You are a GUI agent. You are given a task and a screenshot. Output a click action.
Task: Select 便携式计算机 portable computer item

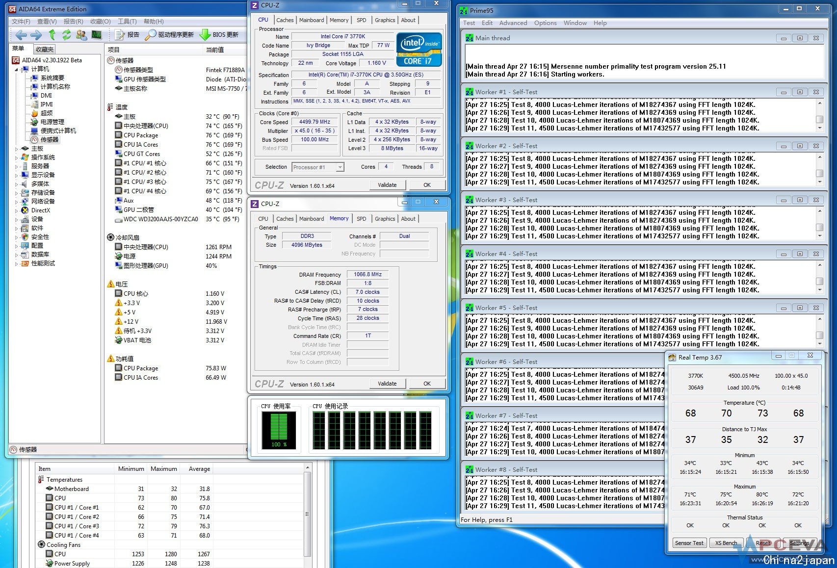[54, 130]
